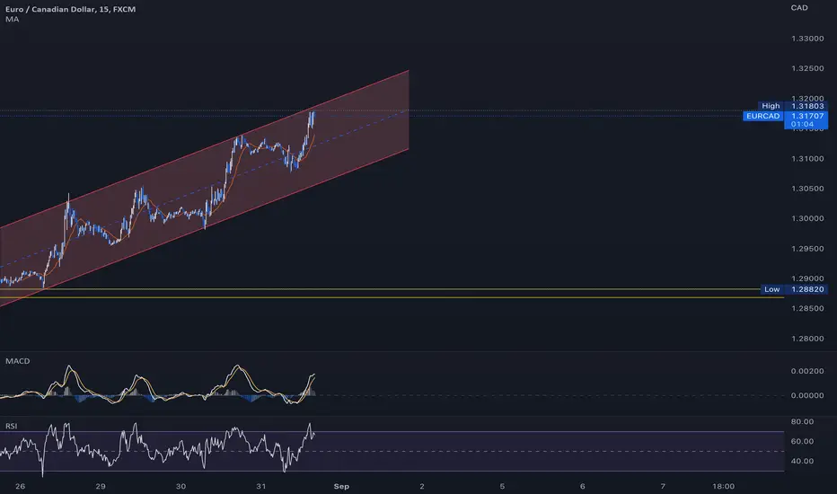Click the 40.00 RSI scale value

pyautogui.click(x=802, y=461)
